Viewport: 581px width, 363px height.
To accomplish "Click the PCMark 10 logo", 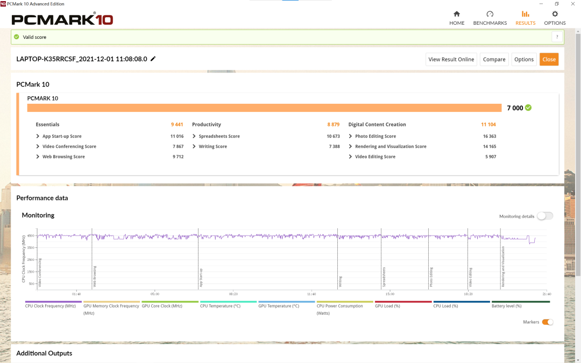I will (x=62, y=19).
